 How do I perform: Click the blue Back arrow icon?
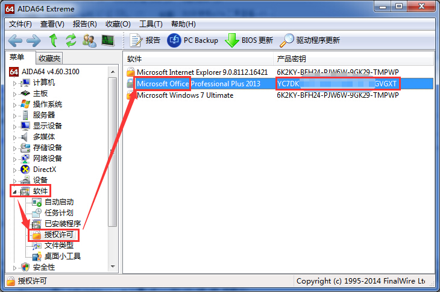15,40
